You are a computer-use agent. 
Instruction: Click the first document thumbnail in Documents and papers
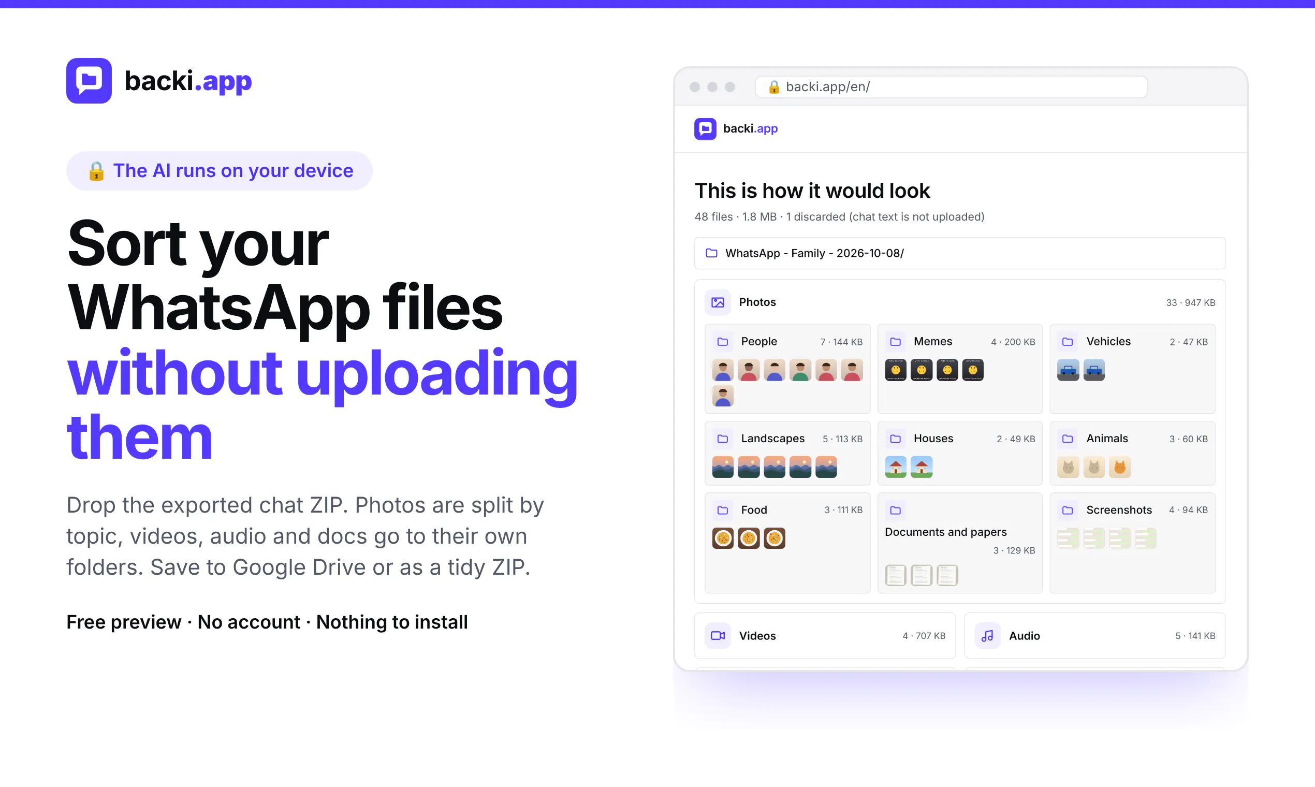pos(896,575)
